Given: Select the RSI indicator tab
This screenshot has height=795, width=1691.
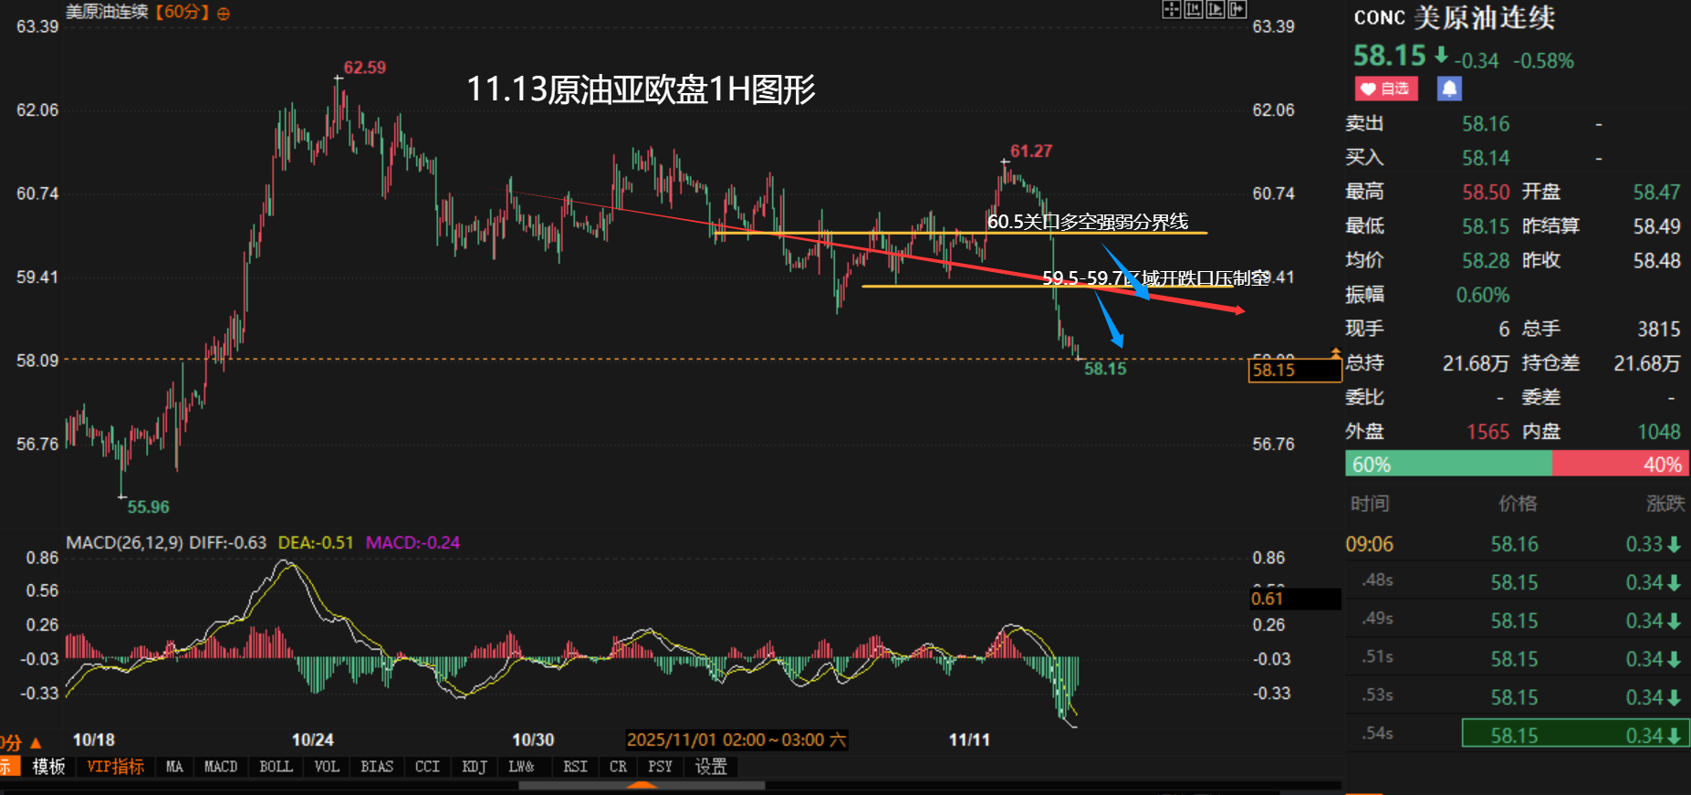Looking at the screenshot, I should point(575,767).
